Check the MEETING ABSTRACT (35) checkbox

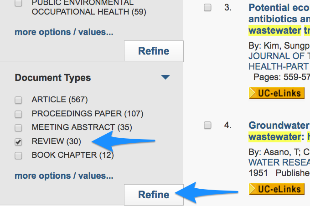[x=18, y=128]
